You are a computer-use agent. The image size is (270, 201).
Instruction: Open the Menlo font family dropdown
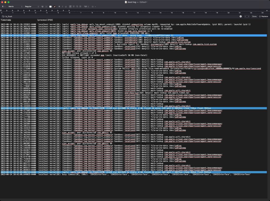(15, 6)
